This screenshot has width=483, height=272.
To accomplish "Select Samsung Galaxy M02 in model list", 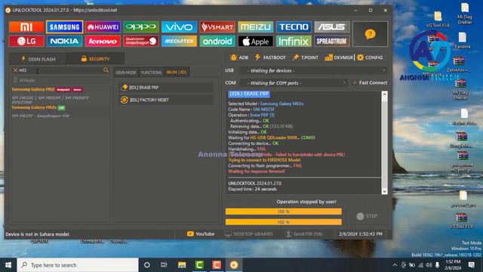I will point(33,89).
